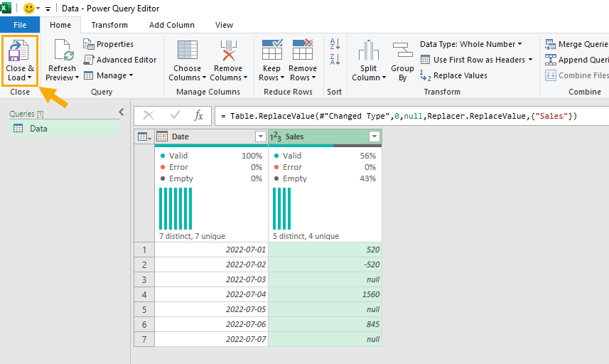Click the null Sales cell in row 5

pyautogui.click(x=325, y=309)
